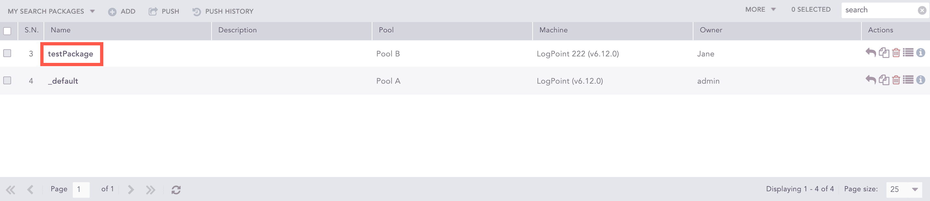Open the My Search Packages dropdown
930x201 pixels.
coord(51,11)
